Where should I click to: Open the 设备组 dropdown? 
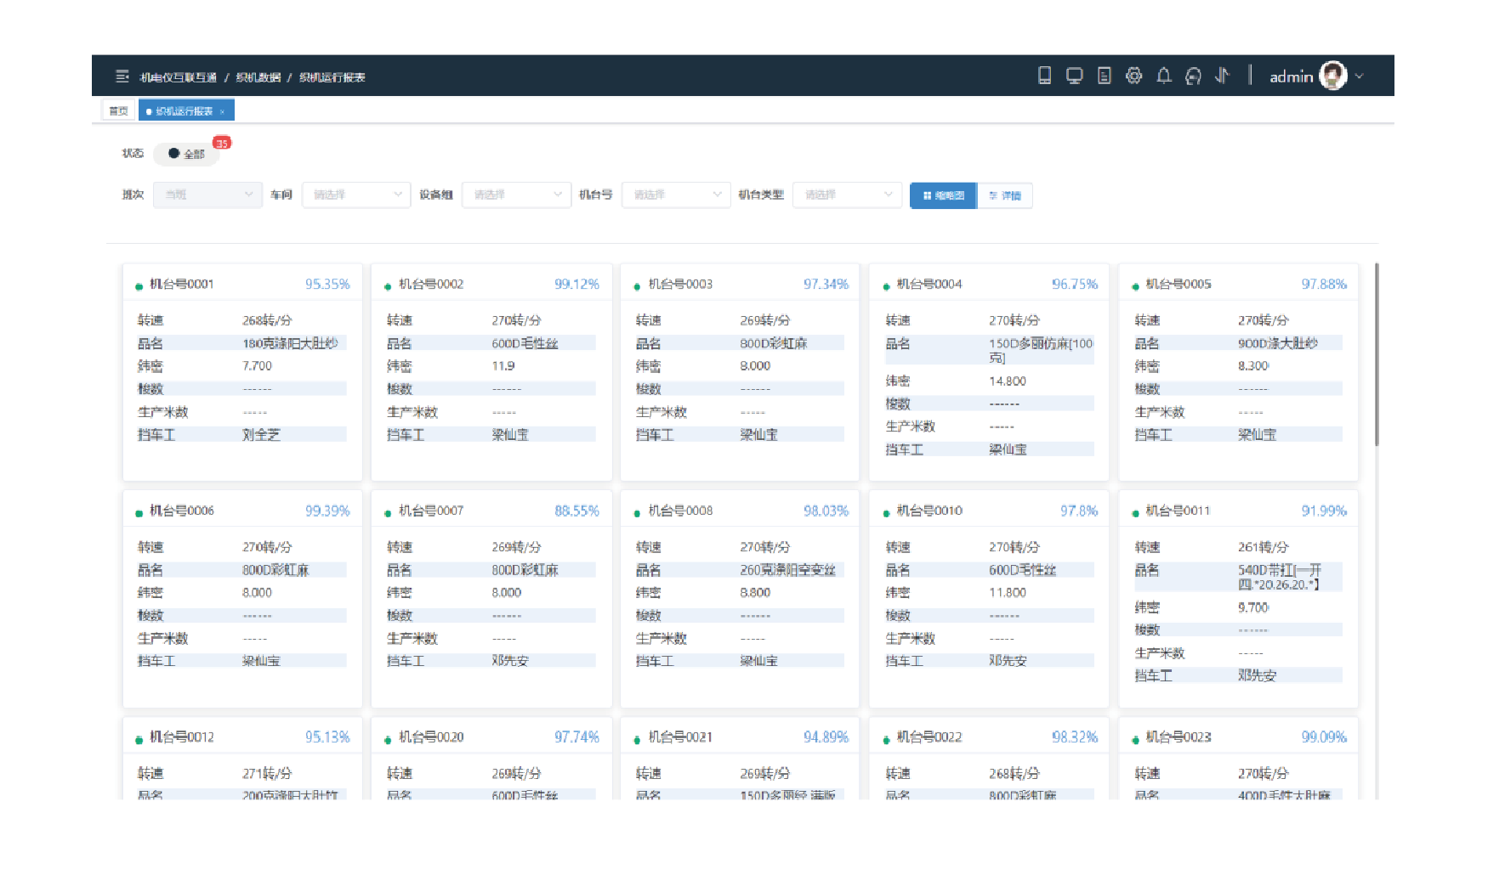click(x=516, y=195)
